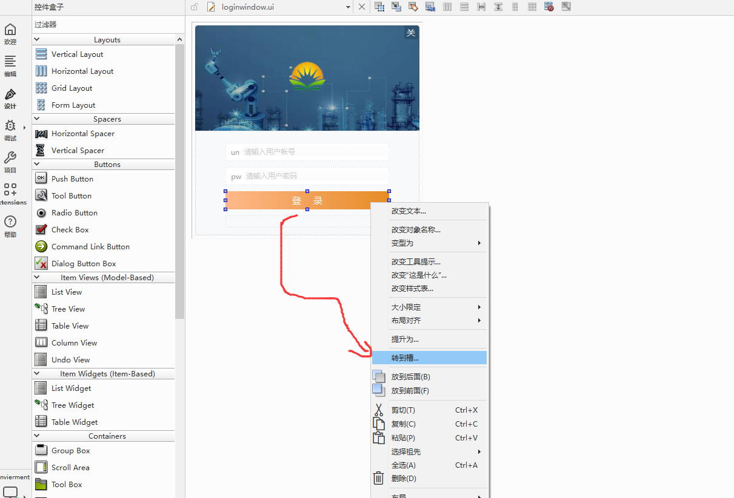Collapse the Containers category
This screenshot has height=498, width=734.
tap(37, 436)
